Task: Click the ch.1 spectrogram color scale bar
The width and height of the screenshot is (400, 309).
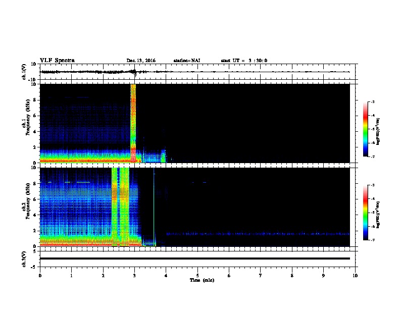Action: point(365,129)
